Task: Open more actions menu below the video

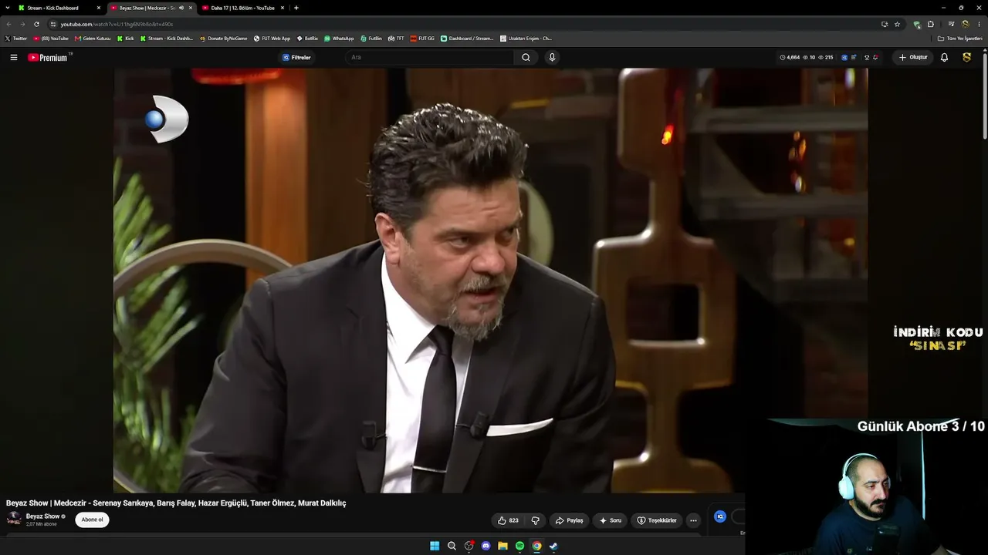Action: (693, 520)
